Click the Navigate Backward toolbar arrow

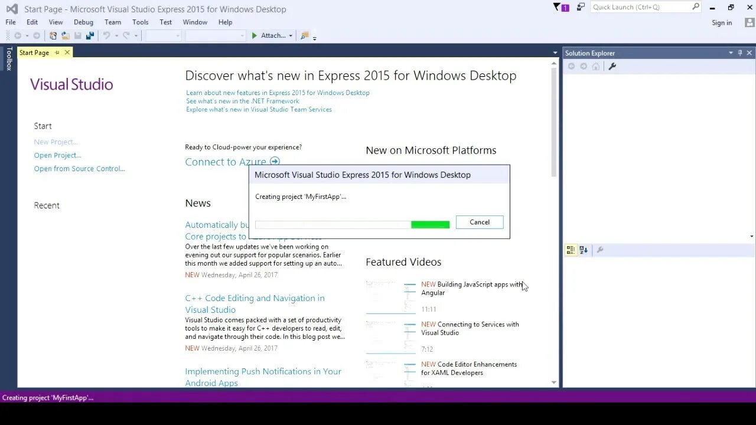tap(18, 36)
